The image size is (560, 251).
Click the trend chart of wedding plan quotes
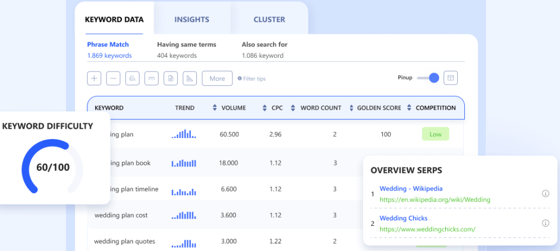pyautogui.click(x=184, y=243)
